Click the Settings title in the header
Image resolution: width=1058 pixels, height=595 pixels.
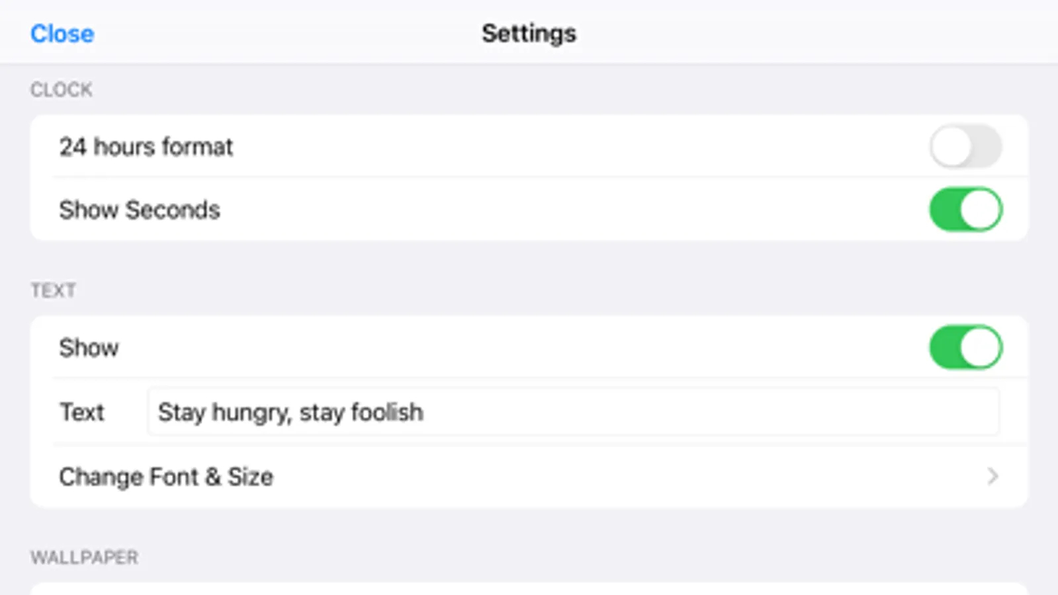[529, 34]
